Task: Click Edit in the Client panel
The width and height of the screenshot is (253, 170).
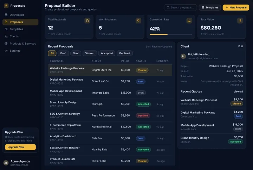Action: [241, 46]
